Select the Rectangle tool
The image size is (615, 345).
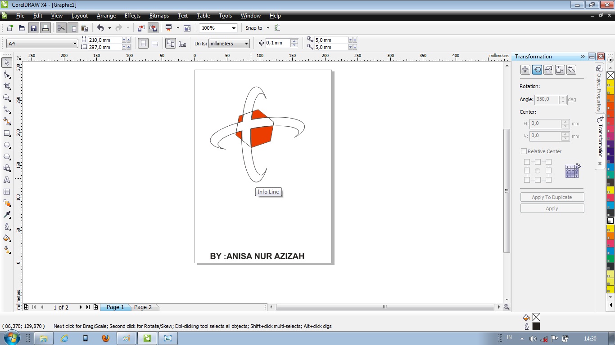point(6,133)
